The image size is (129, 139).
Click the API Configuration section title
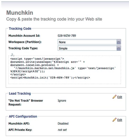tap(23, 116)
